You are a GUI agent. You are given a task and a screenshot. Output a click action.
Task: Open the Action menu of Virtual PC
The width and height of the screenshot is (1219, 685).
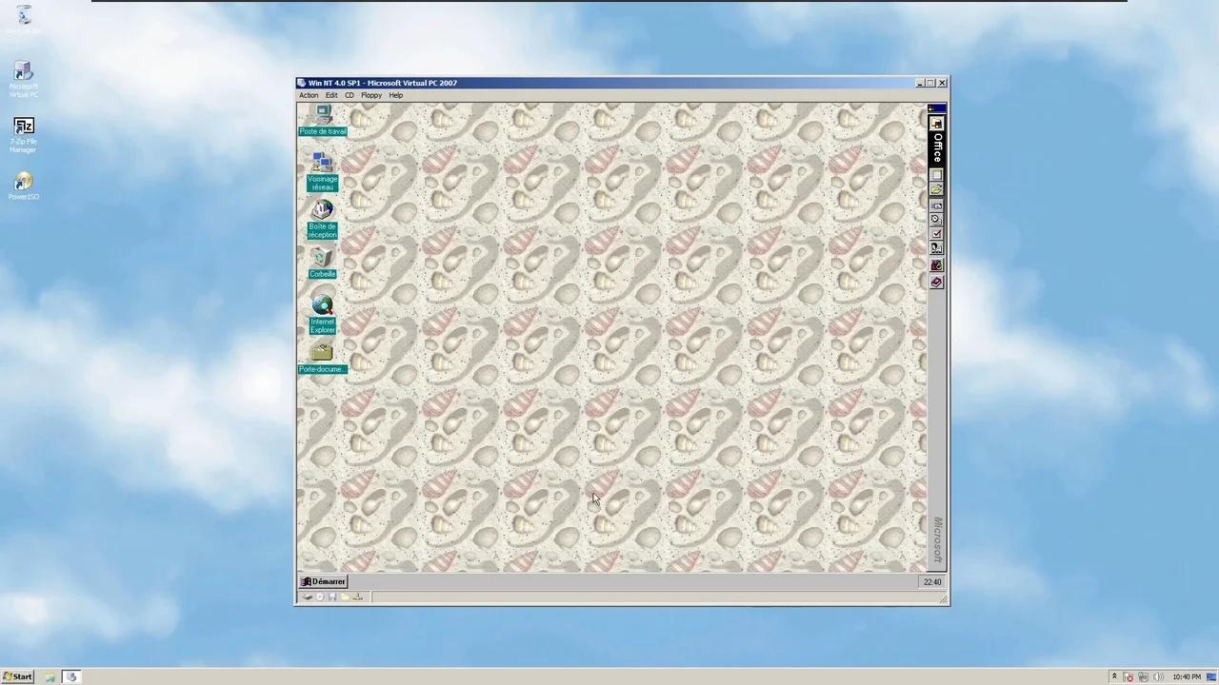click(309, 95)
